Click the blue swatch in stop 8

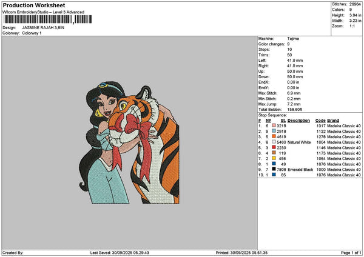click(x=274, y=164)
